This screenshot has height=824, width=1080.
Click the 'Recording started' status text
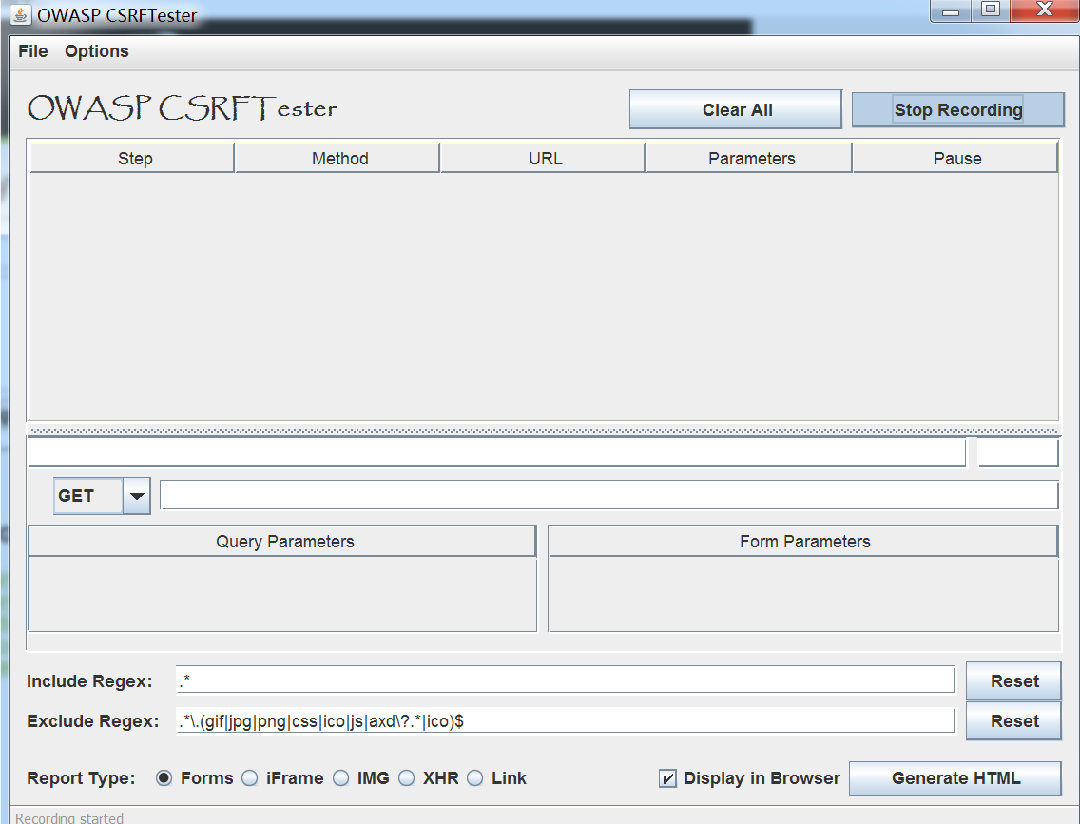tap(68, 817)
